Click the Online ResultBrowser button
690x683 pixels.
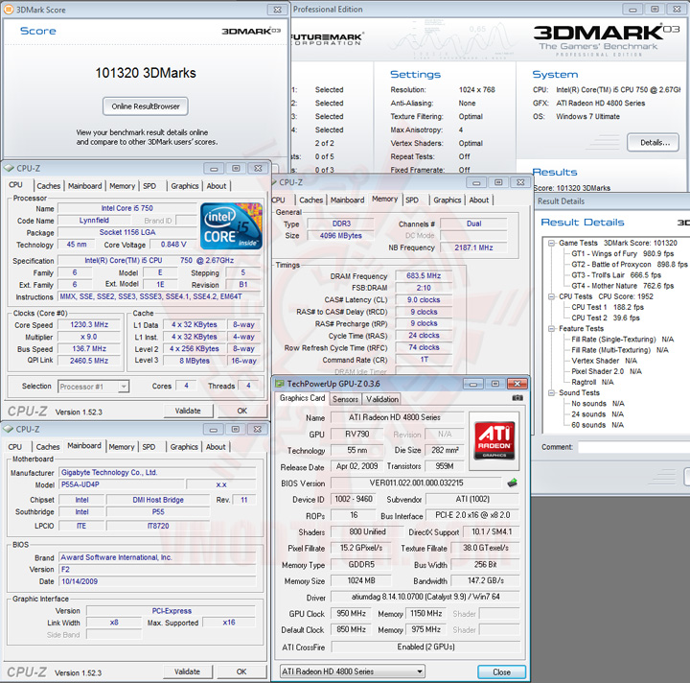[146, 106]
